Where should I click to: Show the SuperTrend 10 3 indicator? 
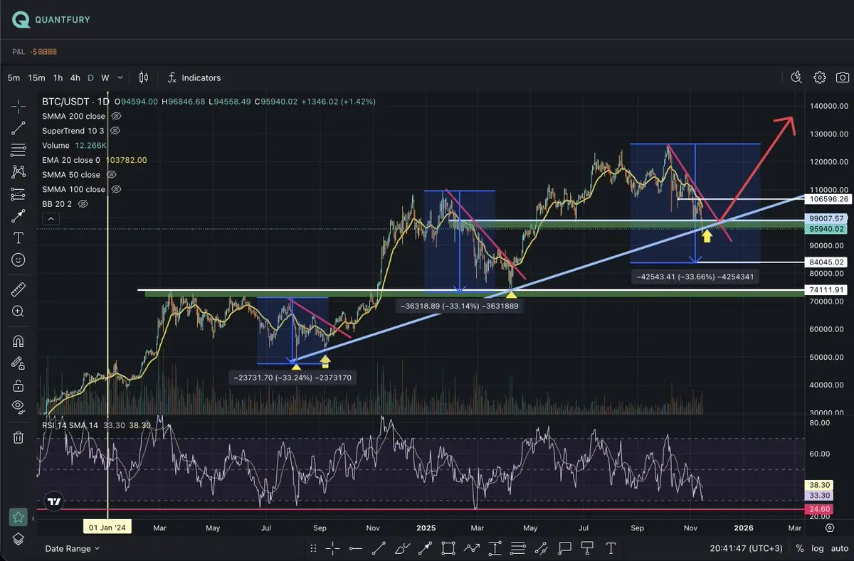point(115,131)
